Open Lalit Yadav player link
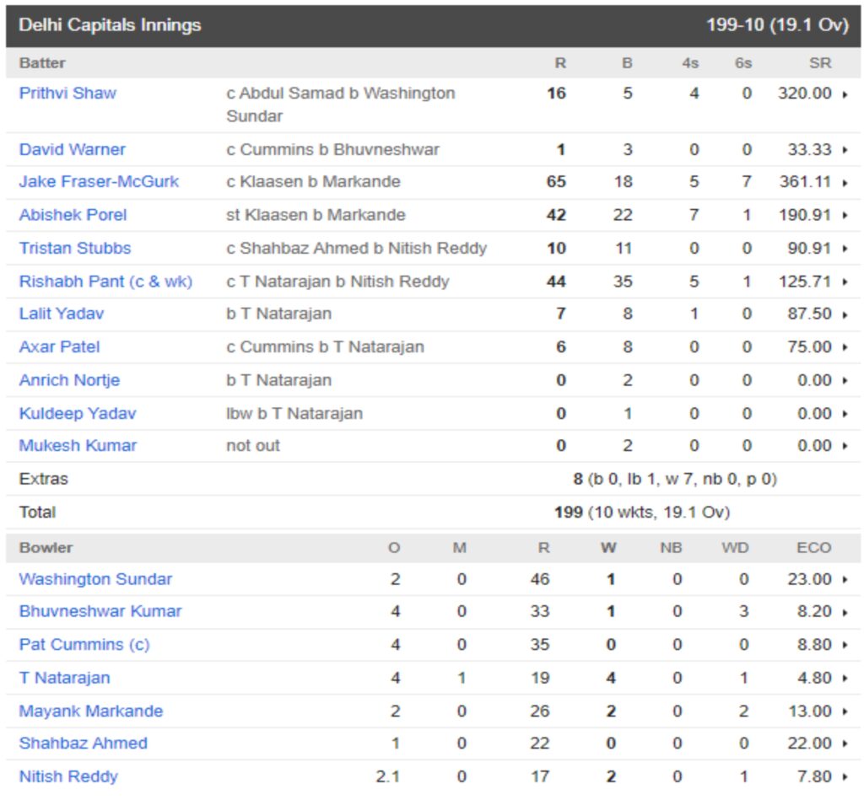Viewport: 864px width, 800px height. (61, 314)
